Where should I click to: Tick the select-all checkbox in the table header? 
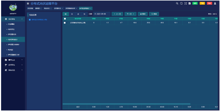65,19
